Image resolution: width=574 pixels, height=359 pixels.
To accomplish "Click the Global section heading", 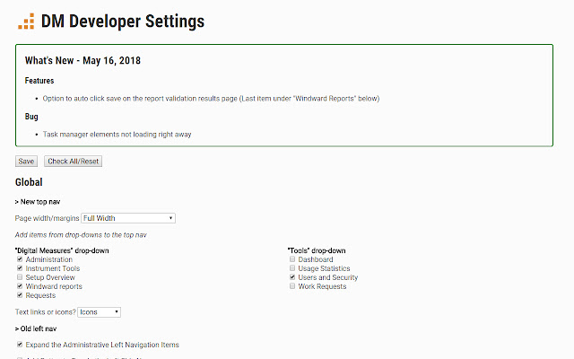I will click(29, 182).
